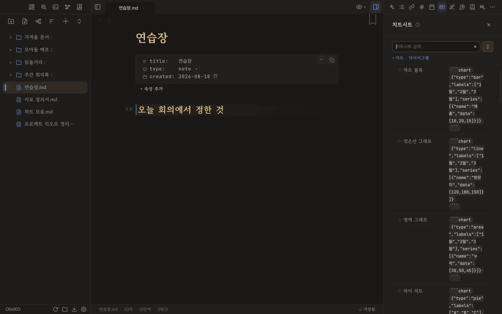The width and height of the screenshot is (502, 314).
Task: Select 연습장.md in the file tree
Action: 45,87
